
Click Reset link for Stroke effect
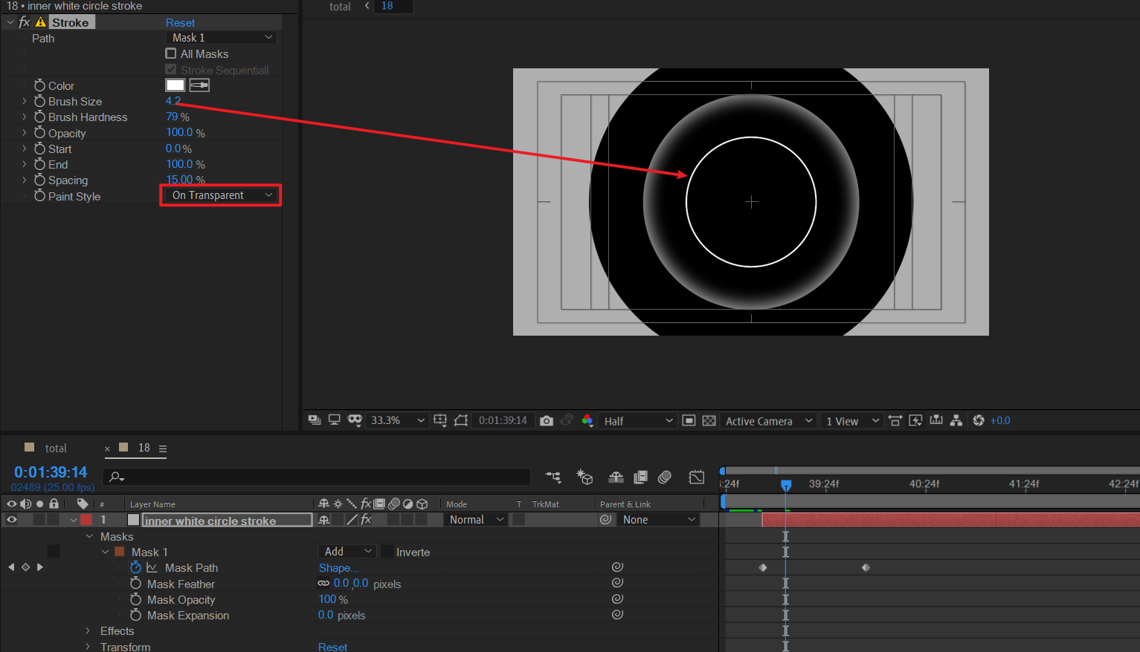coord(180,23)
